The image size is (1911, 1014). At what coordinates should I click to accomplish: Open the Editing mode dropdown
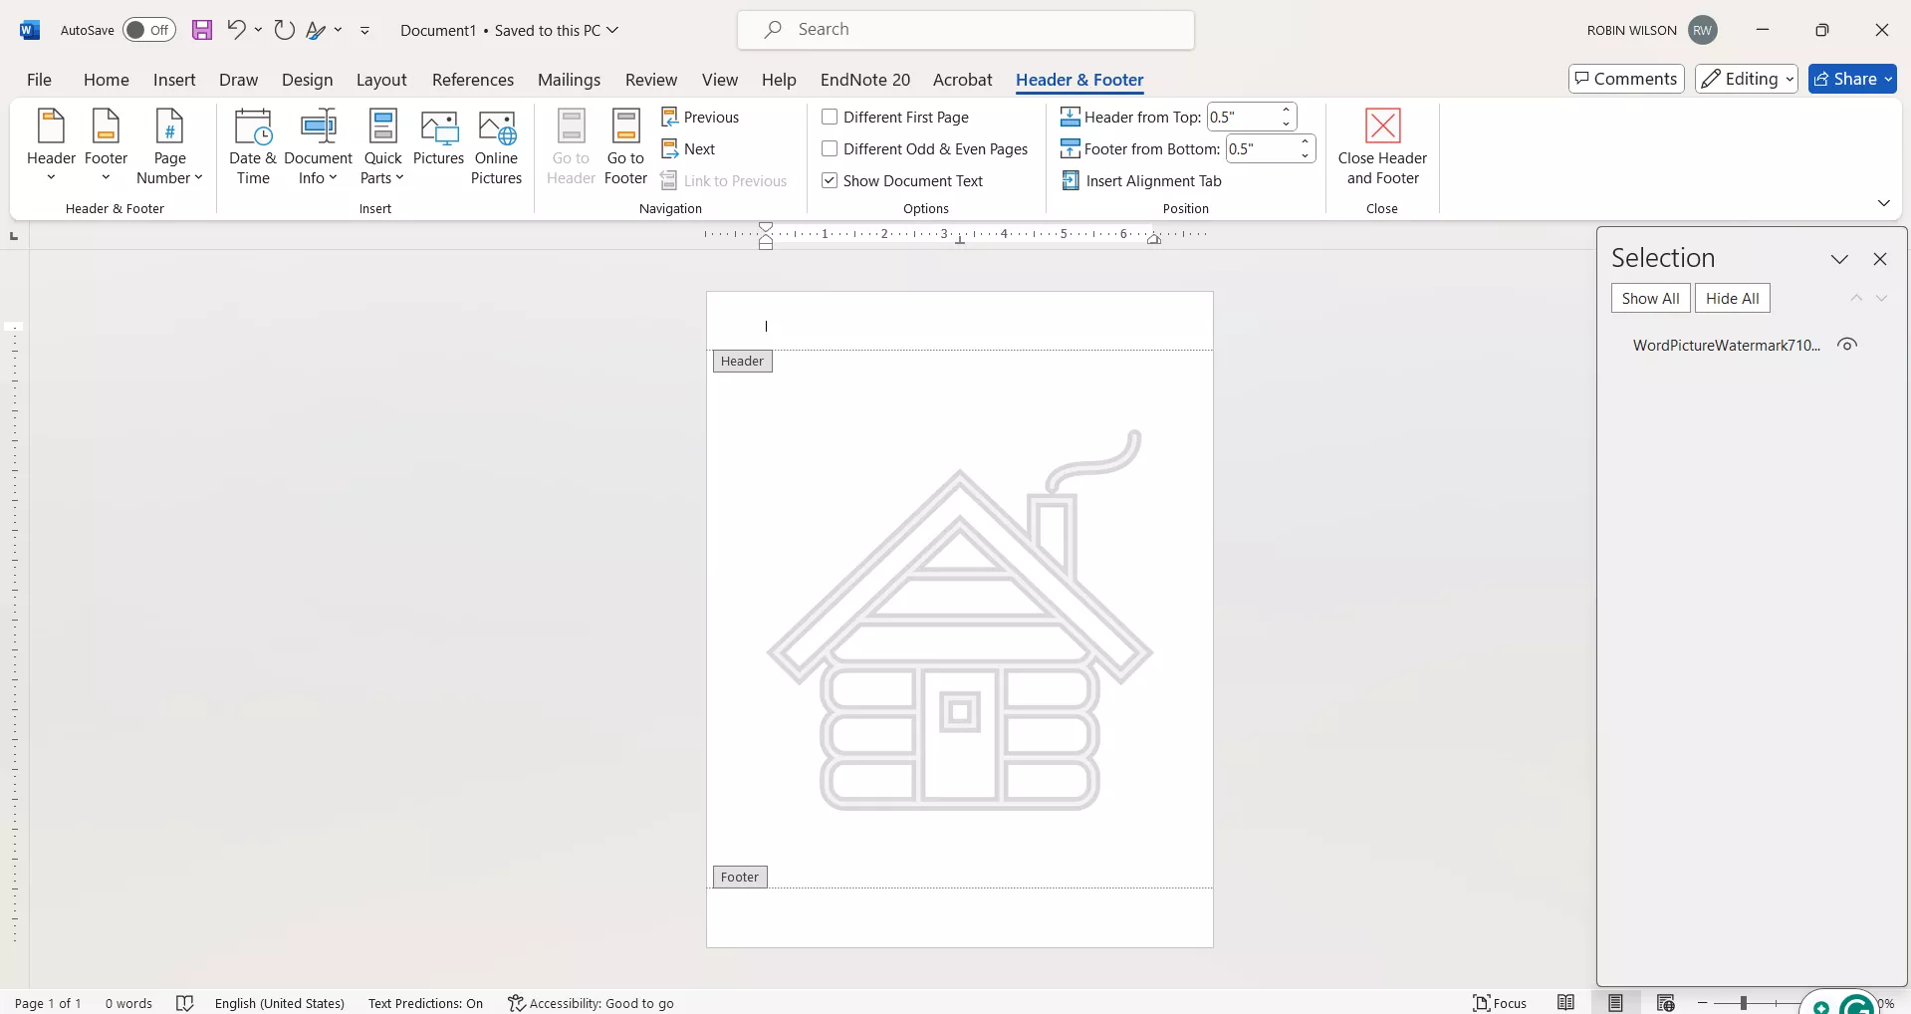[1746, 79]
